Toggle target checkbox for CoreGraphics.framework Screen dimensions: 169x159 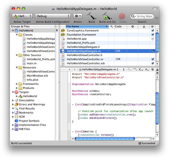point(153,31)
